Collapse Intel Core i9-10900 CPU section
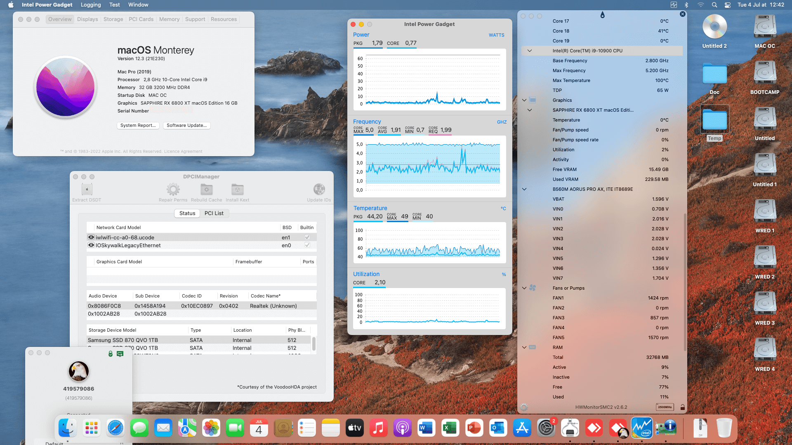 tap(530, 51)
